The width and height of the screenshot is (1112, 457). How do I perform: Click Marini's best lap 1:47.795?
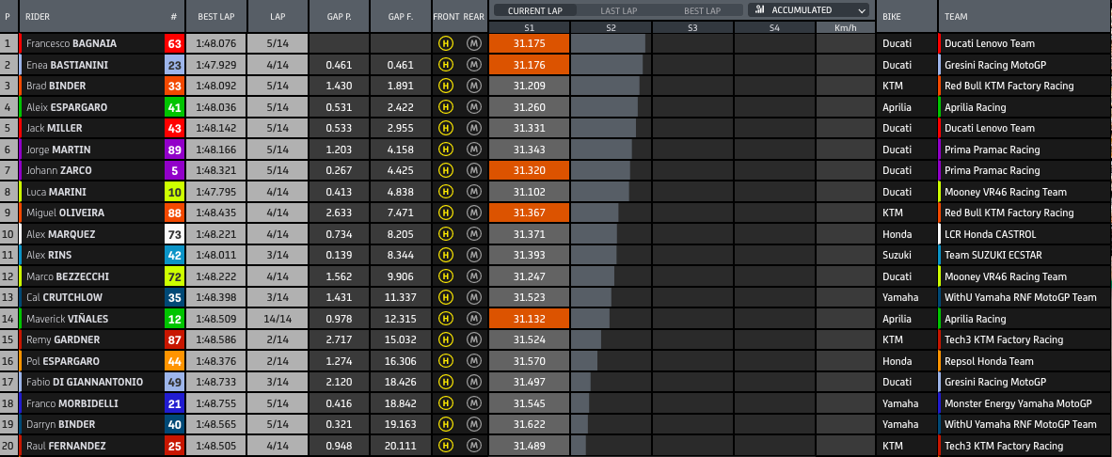pyautogui.click(x=216, y=191)
